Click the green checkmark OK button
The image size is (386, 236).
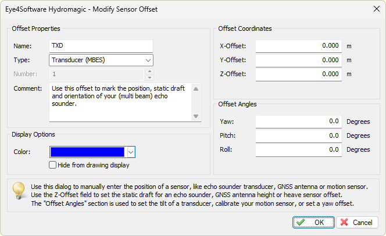tap(313, 223)
